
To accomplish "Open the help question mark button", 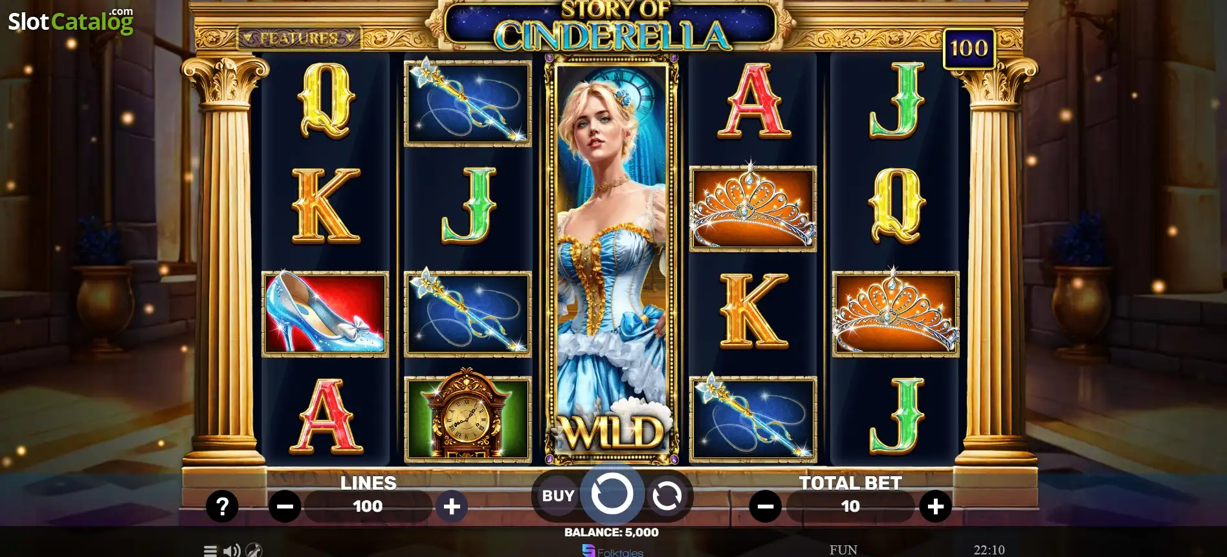I will (x=222, y=507).
